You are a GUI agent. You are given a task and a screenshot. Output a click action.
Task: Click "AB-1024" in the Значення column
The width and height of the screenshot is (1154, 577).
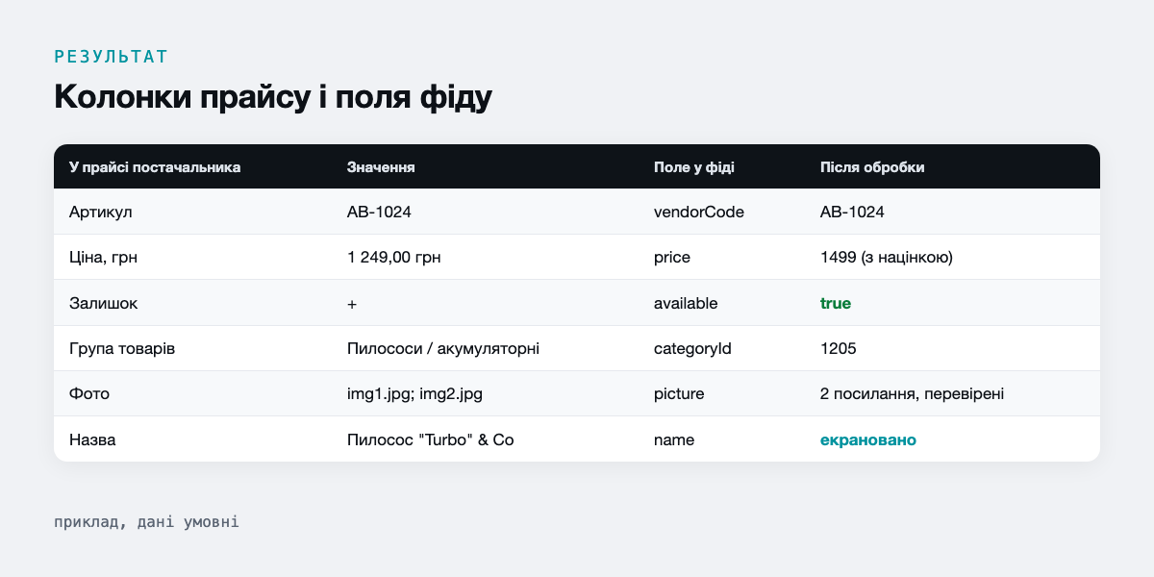379,212
